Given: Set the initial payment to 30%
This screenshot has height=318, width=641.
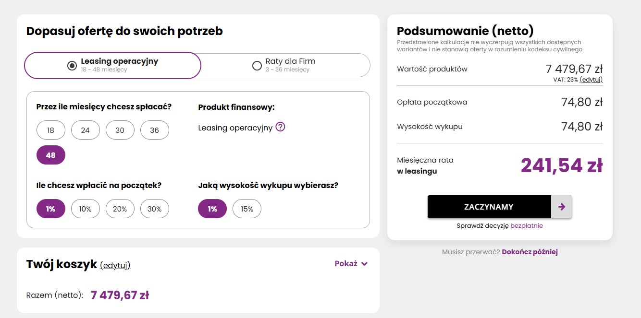Looking at the screenshot, I should (154, 209).
